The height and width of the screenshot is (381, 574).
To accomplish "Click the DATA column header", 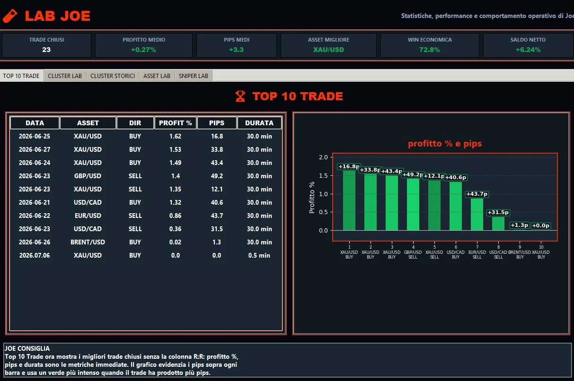I will coord(35,123).
